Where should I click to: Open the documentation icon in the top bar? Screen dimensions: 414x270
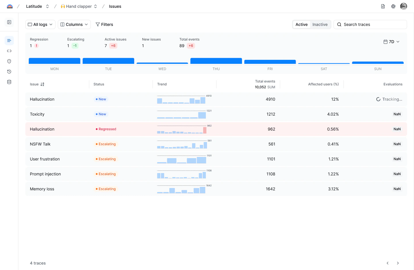pos(383,6)
